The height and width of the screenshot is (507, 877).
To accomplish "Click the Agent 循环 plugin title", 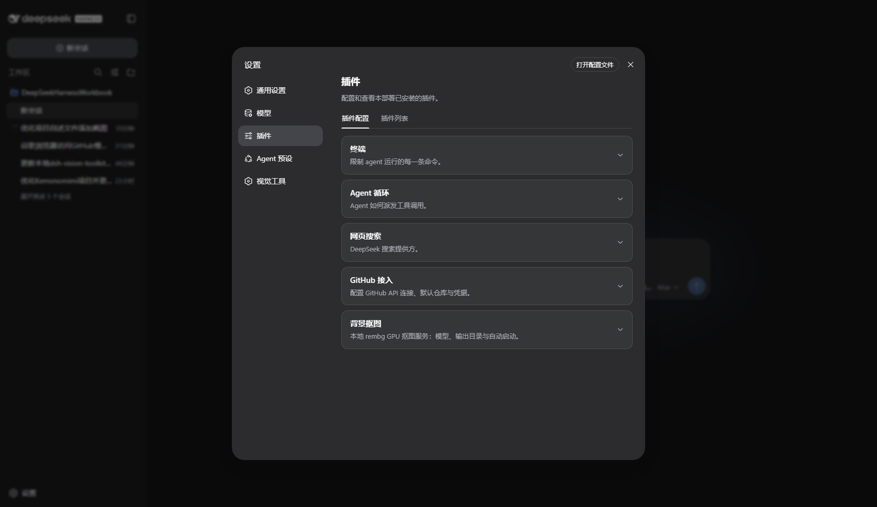I will [370, 193].
